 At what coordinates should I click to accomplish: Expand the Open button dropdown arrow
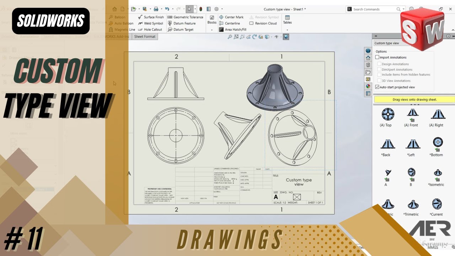(139, 9)
